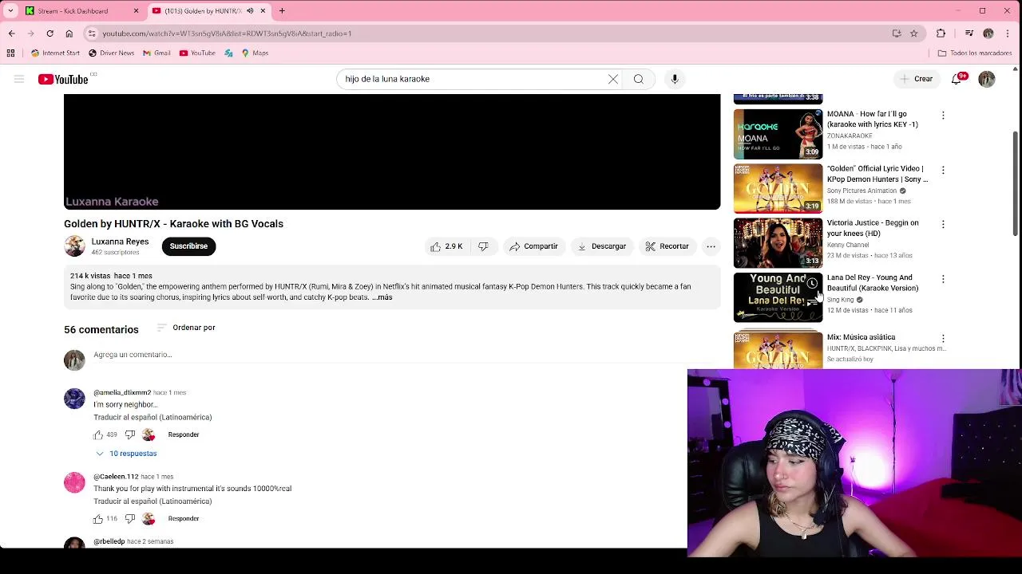Go back in browser history
Image resolution: width=1022 pixels, height=574 pixels.
click(11, 33)
